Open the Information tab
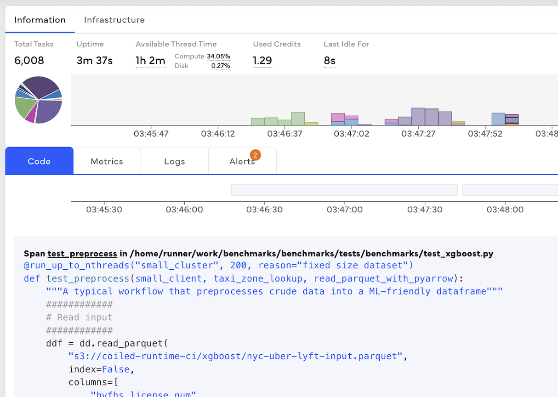The height and width of the screenshot is (397, 558). coord(40,20)
